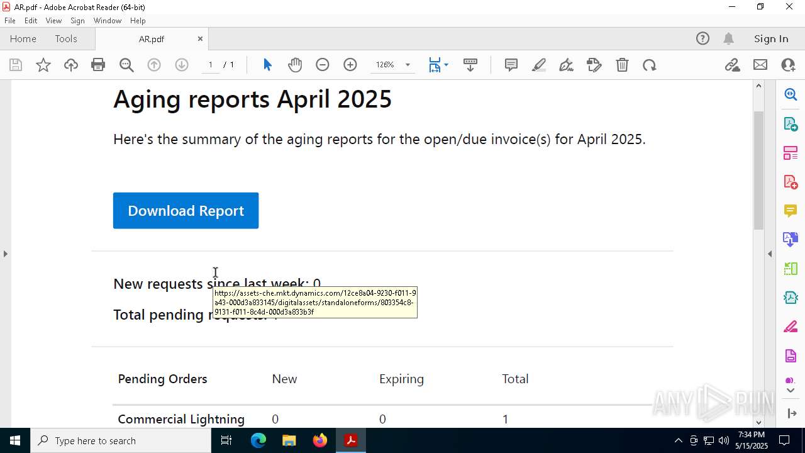
Task: Click the taskbar search box
Action: tap(121, 440)
